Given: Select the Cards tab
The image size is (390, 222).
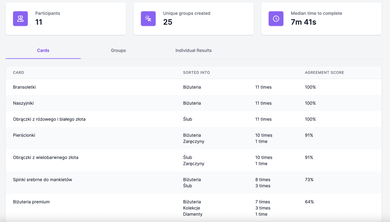Looking at the screenshot, I should coord(43,51).
